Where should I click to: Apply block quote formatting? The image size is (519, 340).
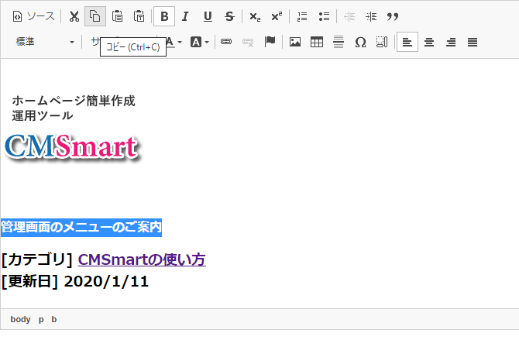[x=393, y=16]
